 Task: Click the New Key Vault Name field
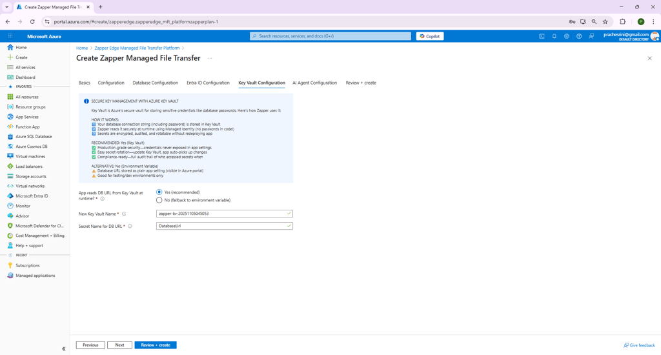point(224,214)
